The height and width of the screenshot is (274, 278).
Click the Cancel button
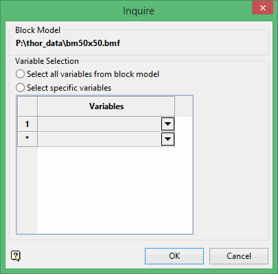click(239, 256)
